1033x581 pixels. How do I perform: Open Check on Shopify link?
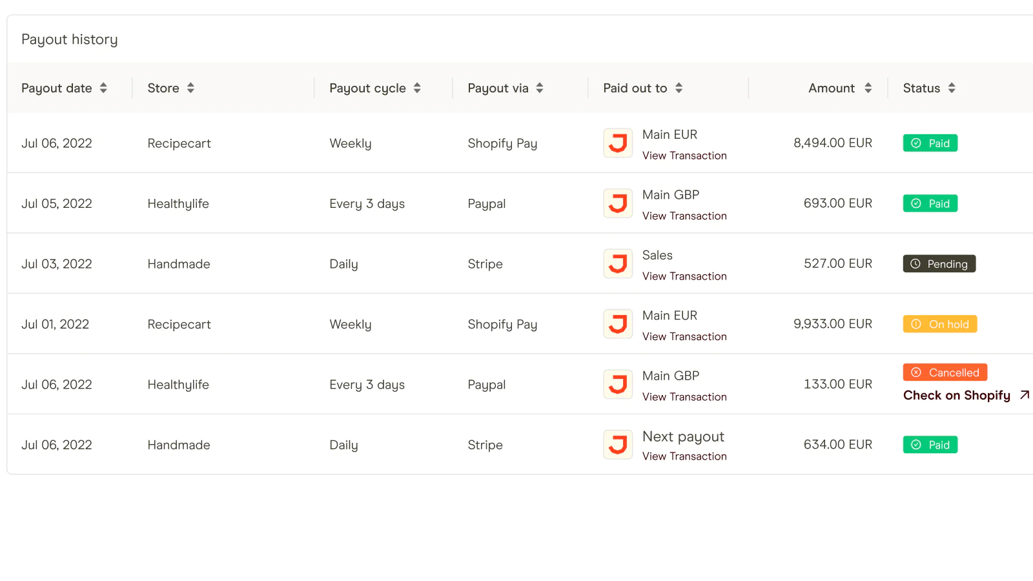tap(956, 395)
